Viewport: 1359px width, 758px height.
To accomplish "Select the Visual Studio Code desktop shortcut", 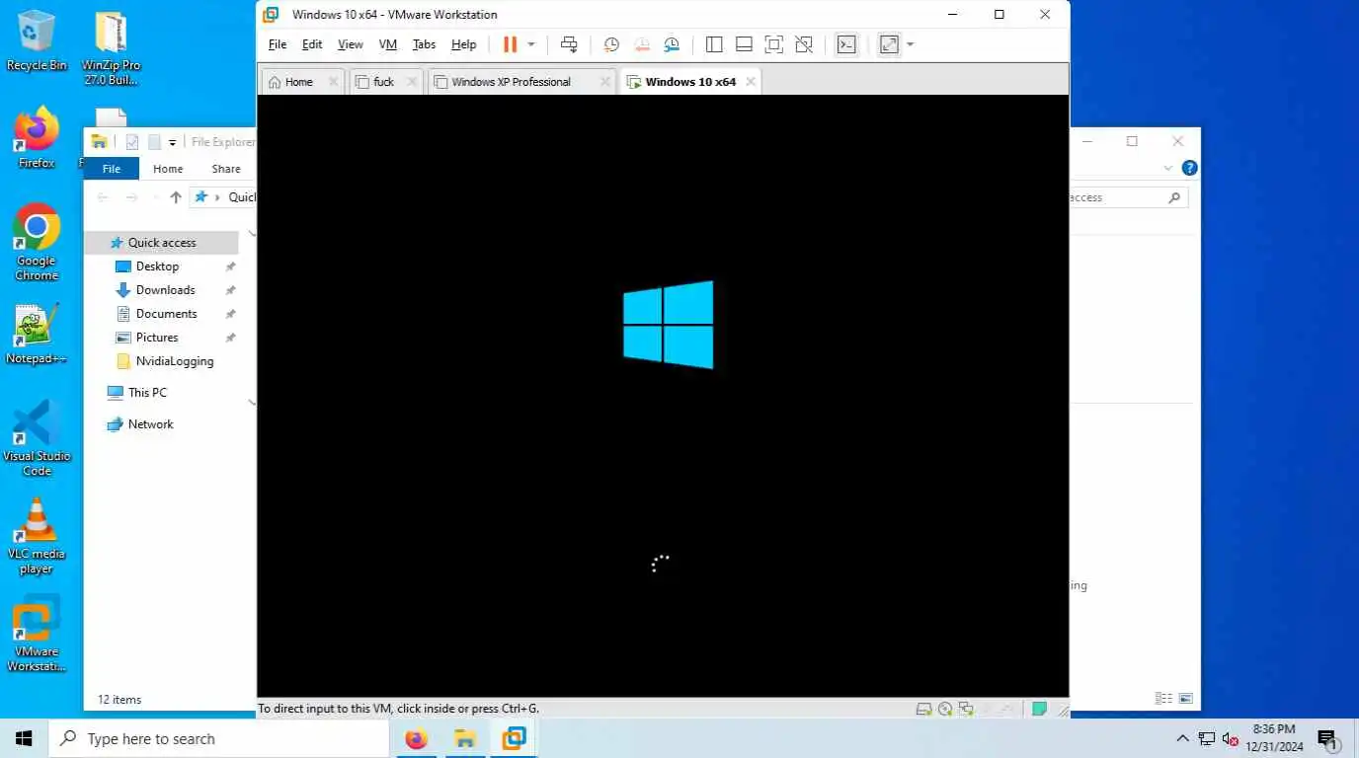I will tap(37, 438).
